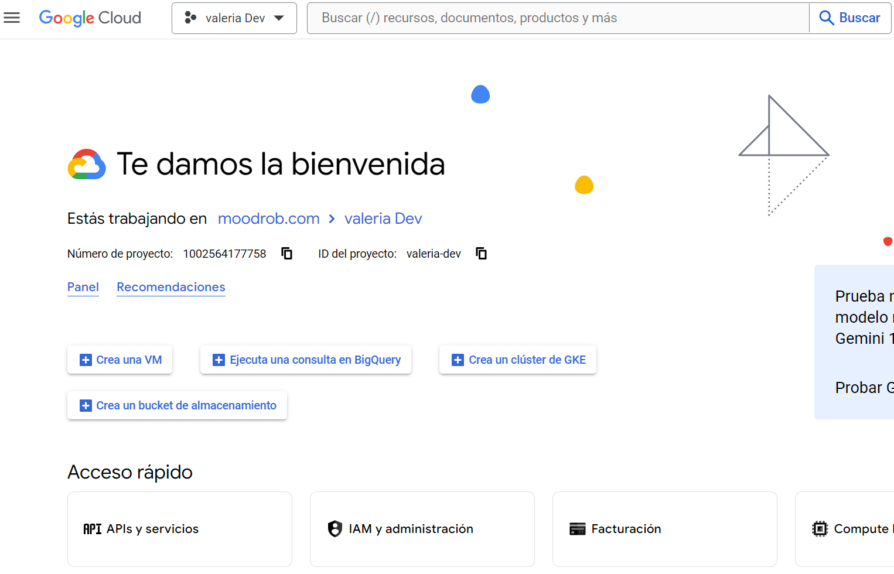Click the Compute chip icon
This screenshot has width=894, height=574.
[x=820, y=529]
